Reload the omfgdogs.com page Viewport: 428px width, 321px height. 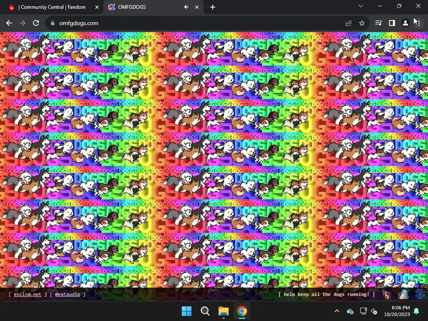click(x=36, y=23)
